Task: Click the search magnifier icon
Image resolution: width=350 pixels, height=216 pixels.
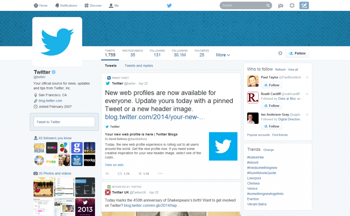Action: point(268,5)
